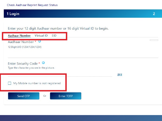Click the "1 Login" step header
Image resolution: width=162 pixels, height=121 pixels.
coord(13,14)
